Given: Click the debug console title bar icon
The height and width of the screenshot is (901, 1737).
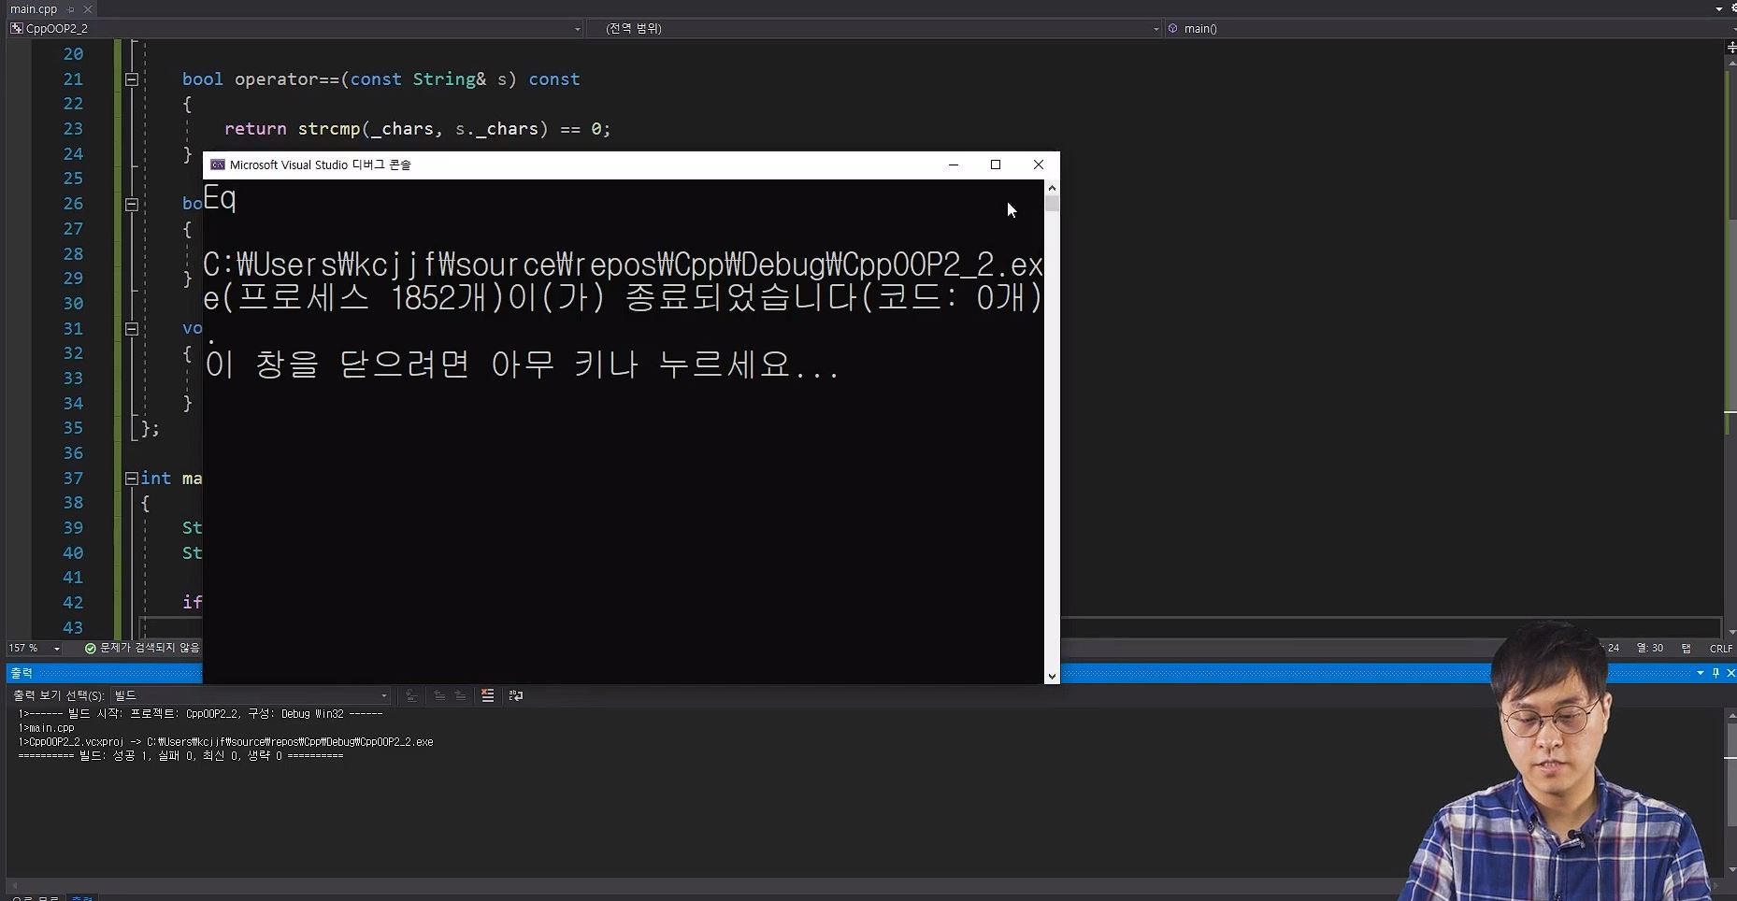Looking at the screenshot, I should point(218,164).
